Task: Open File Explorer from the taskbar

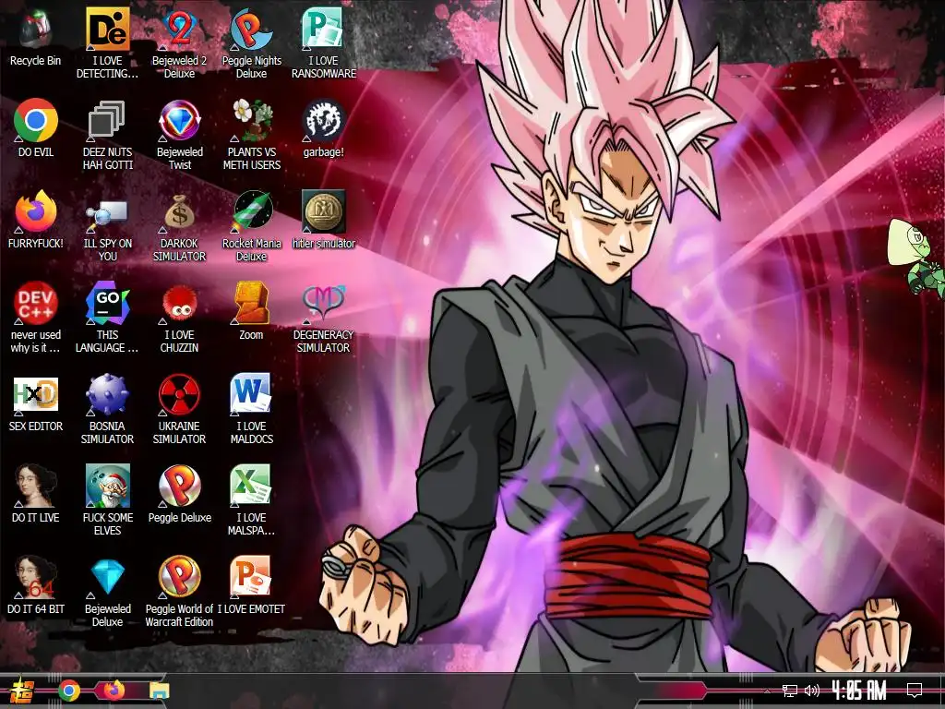Action: (x=160, y=691)
